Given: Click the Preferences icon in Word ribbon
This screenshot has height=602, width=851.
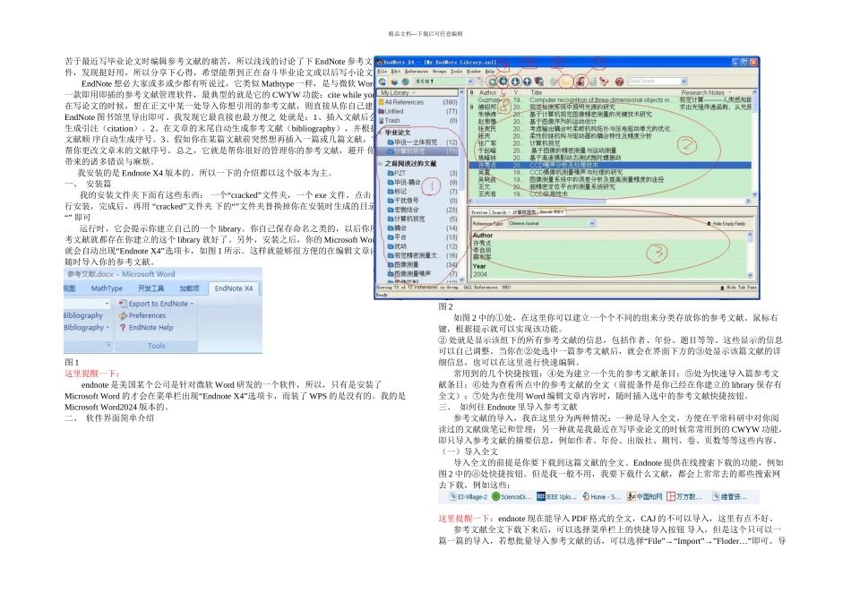Looking at the screenshot, I should coord(124,315).
